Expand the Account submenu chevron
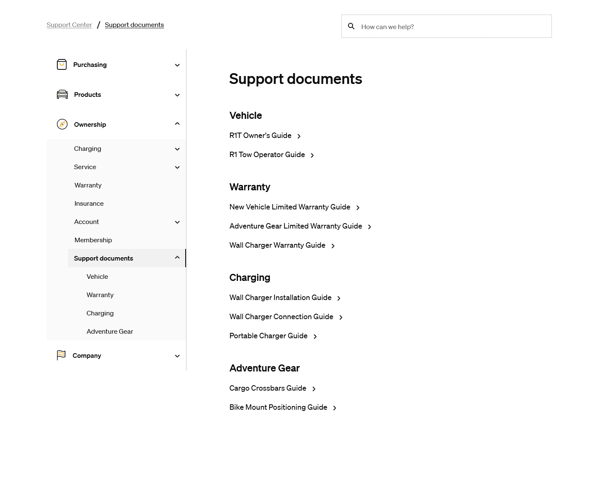The height and width of the screenshot is (492, 598). coord(177,222)
